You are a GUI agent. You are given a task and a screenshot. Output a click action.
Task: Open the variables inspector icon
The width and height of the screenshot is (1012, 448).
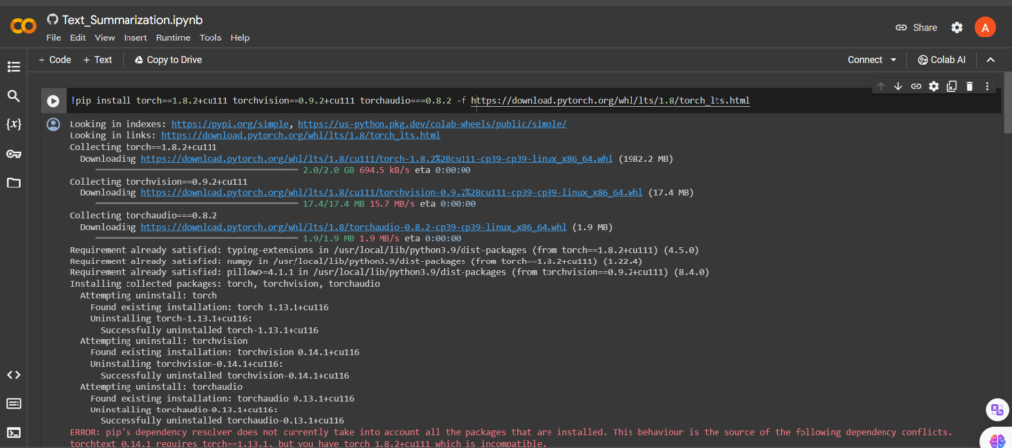click(14, 124)
